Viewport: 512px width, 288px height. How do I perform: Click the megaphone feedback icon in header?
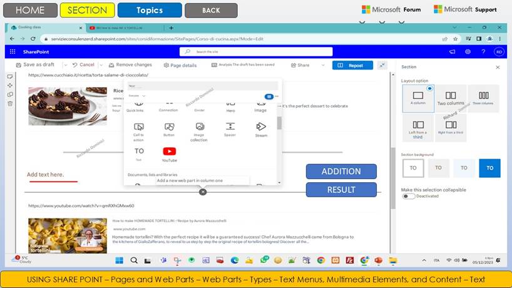pos(453,51)
